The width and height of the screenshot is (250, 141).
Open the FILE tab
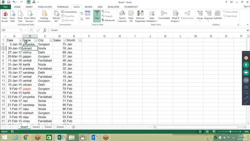click(5, 7)
